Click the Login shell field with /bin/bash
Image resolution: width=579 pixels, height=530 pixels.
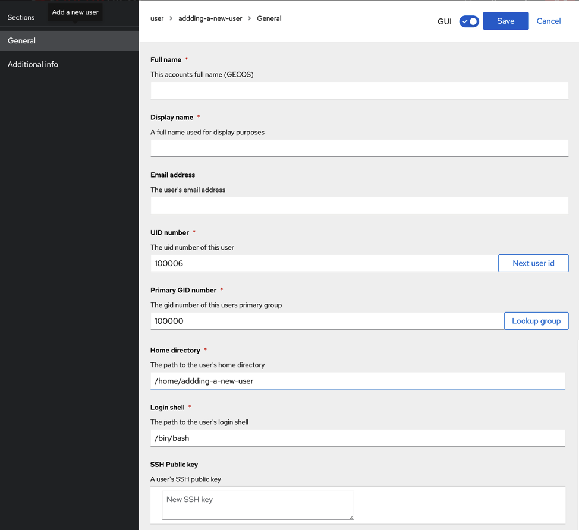click(x=357, y=438)
